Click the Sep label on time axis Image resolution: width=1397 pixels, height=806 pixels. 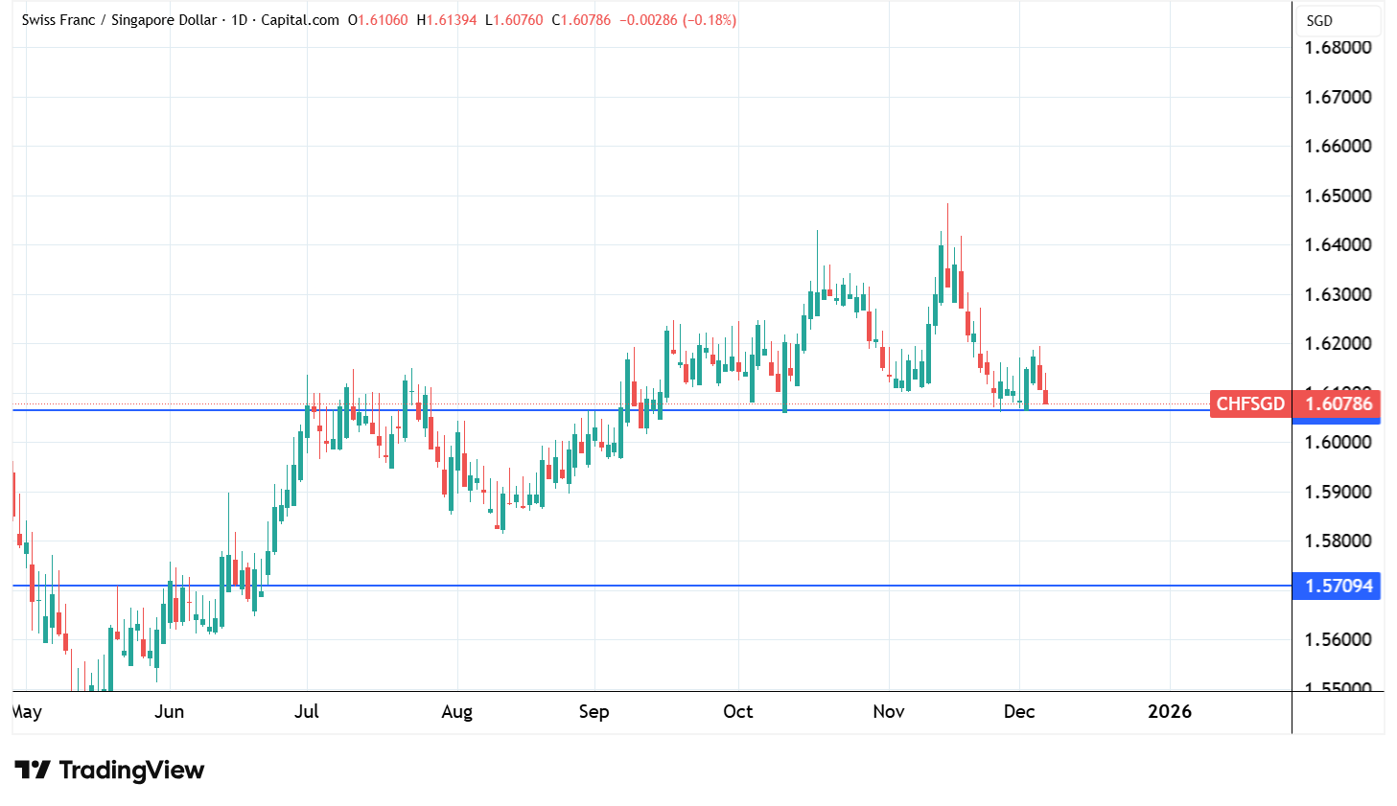click(594, 712)
